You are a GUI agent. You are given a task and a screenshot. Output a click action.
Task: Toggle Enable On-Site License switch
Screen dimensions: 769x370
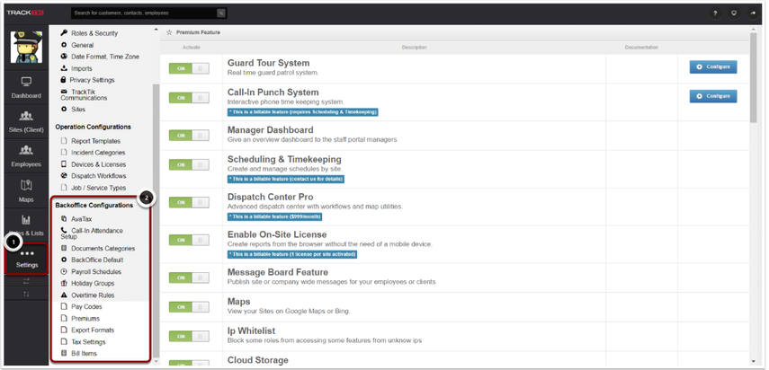tap(189, 241)
